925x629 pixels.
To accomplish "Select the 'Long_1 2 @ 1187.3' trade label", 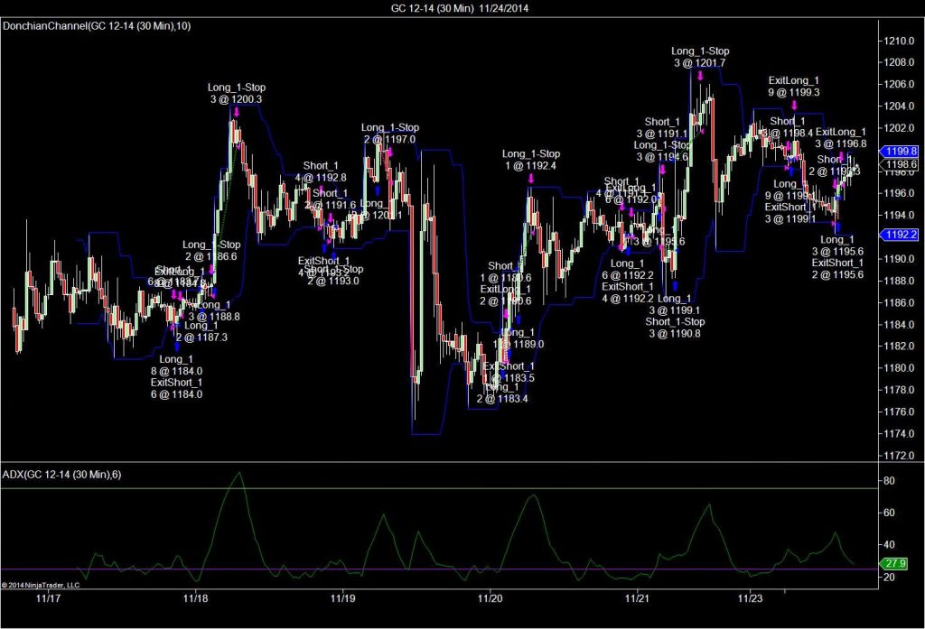I will [201, 331].
